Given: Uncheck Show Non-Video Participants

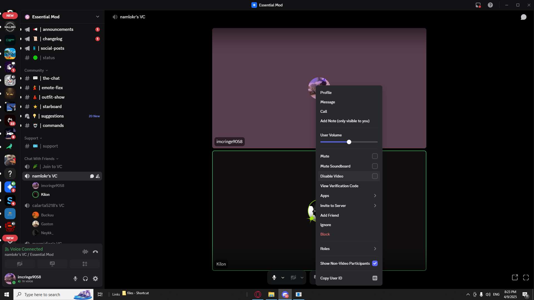Looking at the screenshot, I should tap(375, 263).
